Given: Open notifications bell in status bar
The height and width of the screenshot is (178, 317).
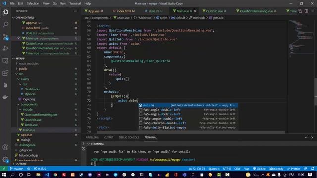Looking at the screenshot, I should 313,169.
